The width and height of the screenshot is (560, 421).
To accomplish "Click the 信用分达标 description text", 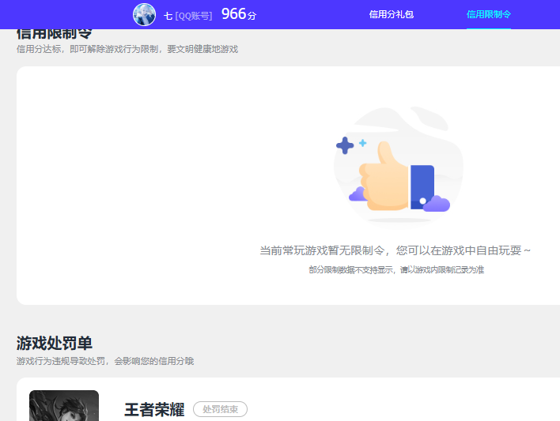I will tap(127, 49).
